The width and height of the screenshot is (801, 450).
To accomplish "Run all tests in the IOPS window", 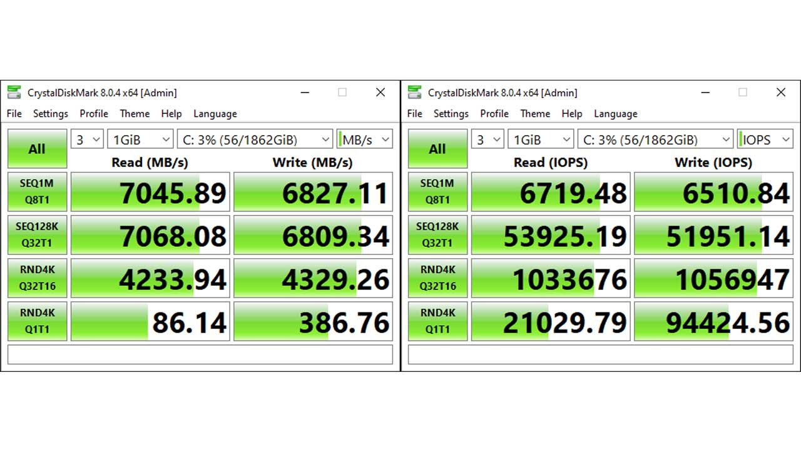I will pyautogui.click(x=437, y=149).
